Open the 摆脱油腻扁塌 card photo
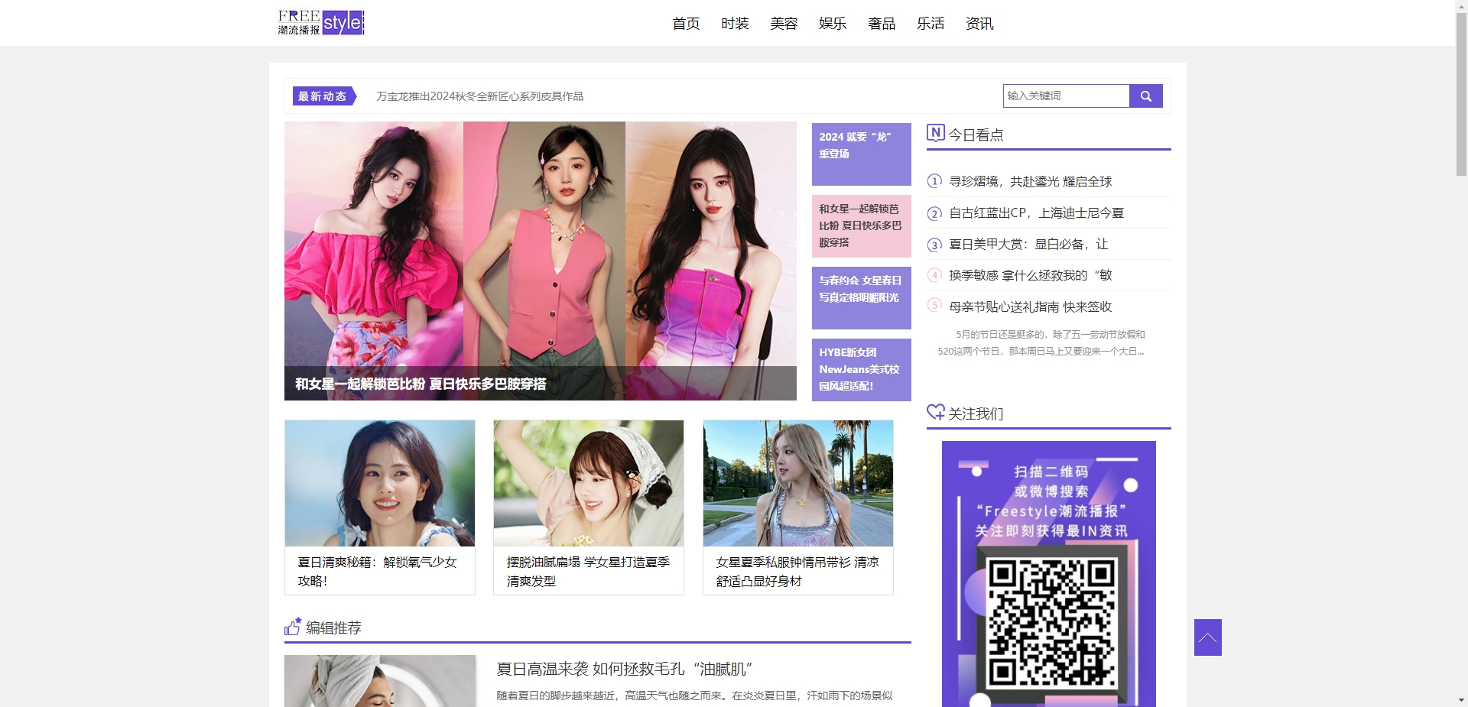 point(589,483)
